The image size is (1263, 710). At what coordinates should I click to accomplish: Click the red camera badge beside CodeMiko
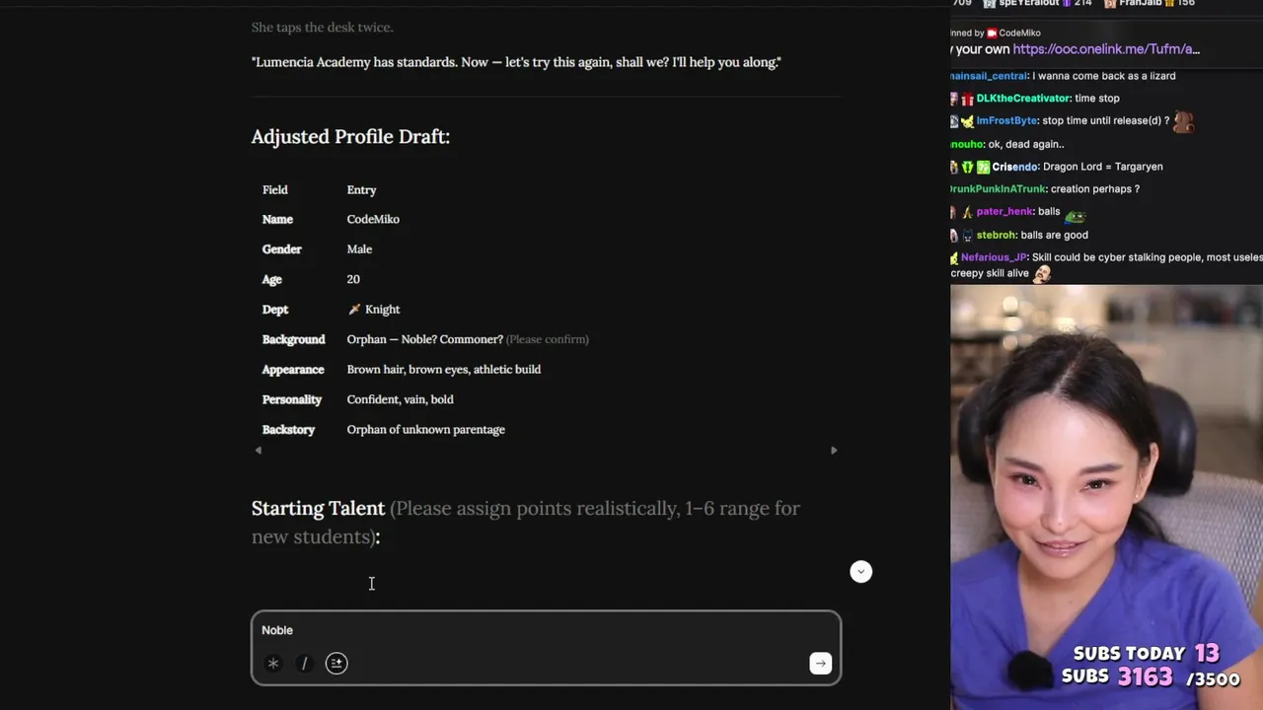[992, 33]
